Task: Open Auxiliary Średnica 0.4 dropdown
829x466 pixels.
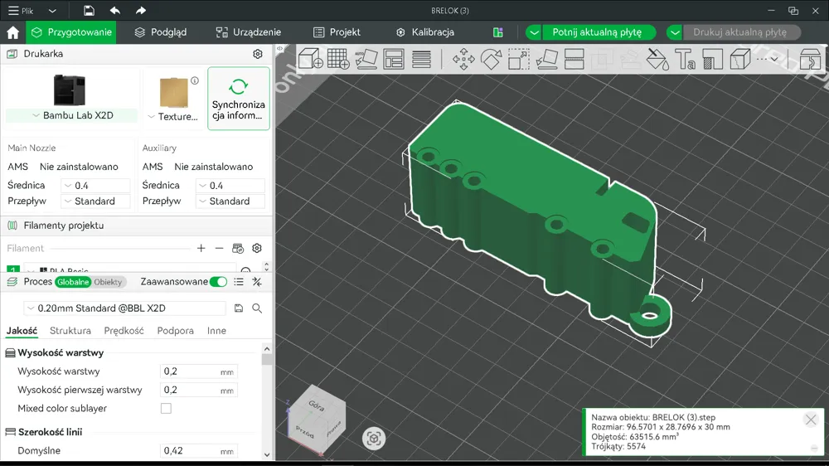Action: (x=230, y=186)
